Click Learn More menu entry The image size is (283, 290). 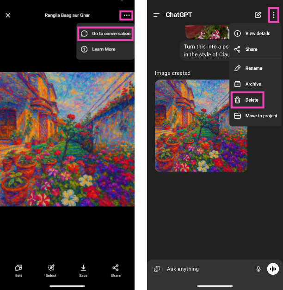point(105,49)
